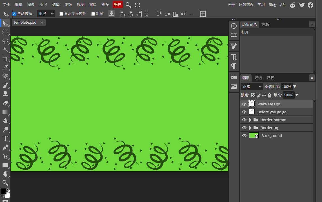
Task: Open the fill slider arrow
Action: click(x=297, y=95)
